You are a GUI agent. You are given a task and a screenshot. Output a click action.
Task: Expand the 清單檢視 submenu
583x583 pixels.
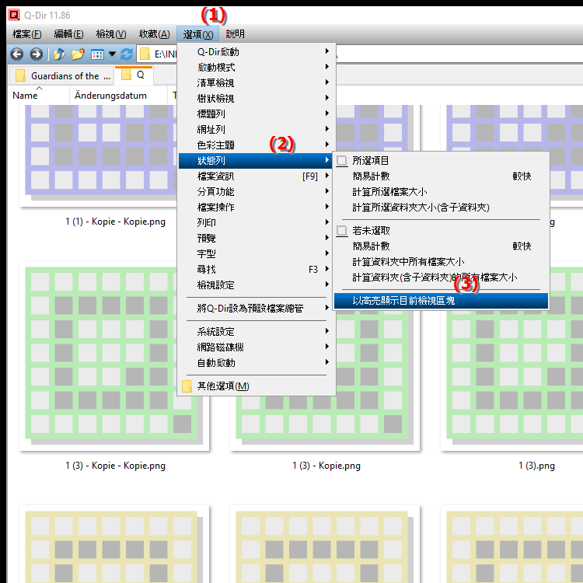[x=257, y=83]
